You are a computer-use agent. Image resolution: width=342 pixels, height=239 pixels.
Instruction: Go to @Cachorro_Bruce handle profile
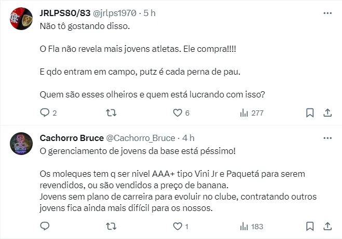[141, 138]
